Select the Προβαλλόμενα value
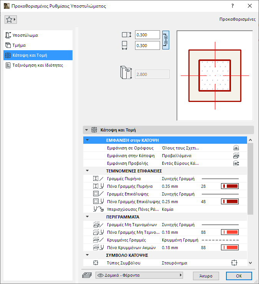 tap(177, 156)
